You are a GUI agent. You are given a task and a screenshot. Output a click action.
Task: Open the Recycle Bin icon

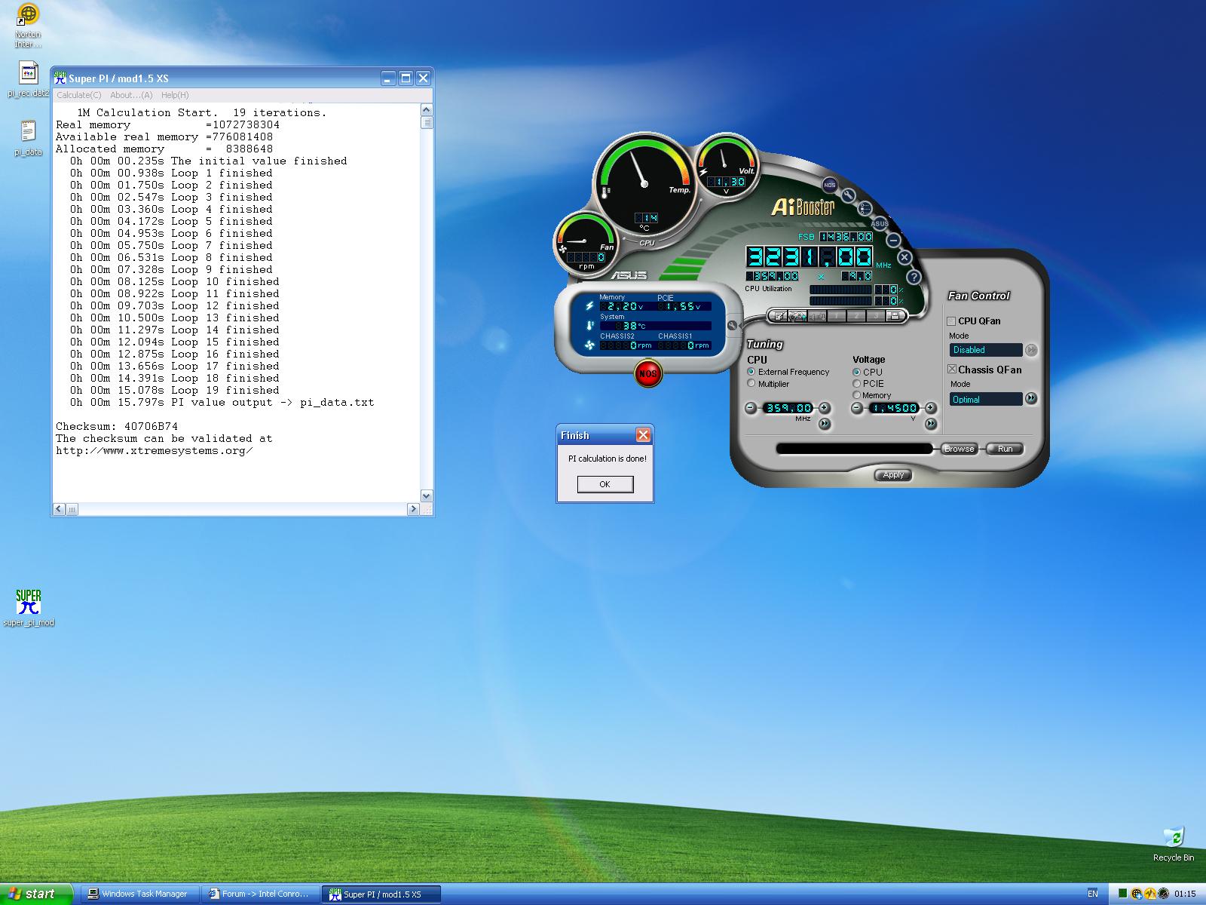pyautogui.click(x=1174, y=844)
